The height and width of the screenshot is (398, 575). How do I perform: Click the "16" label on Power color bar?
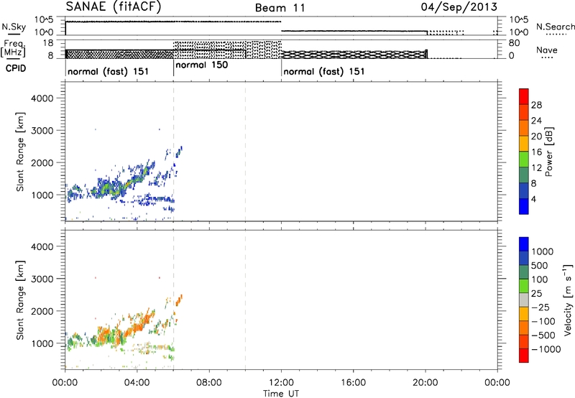pyautogui.click(x=536, y=152)
